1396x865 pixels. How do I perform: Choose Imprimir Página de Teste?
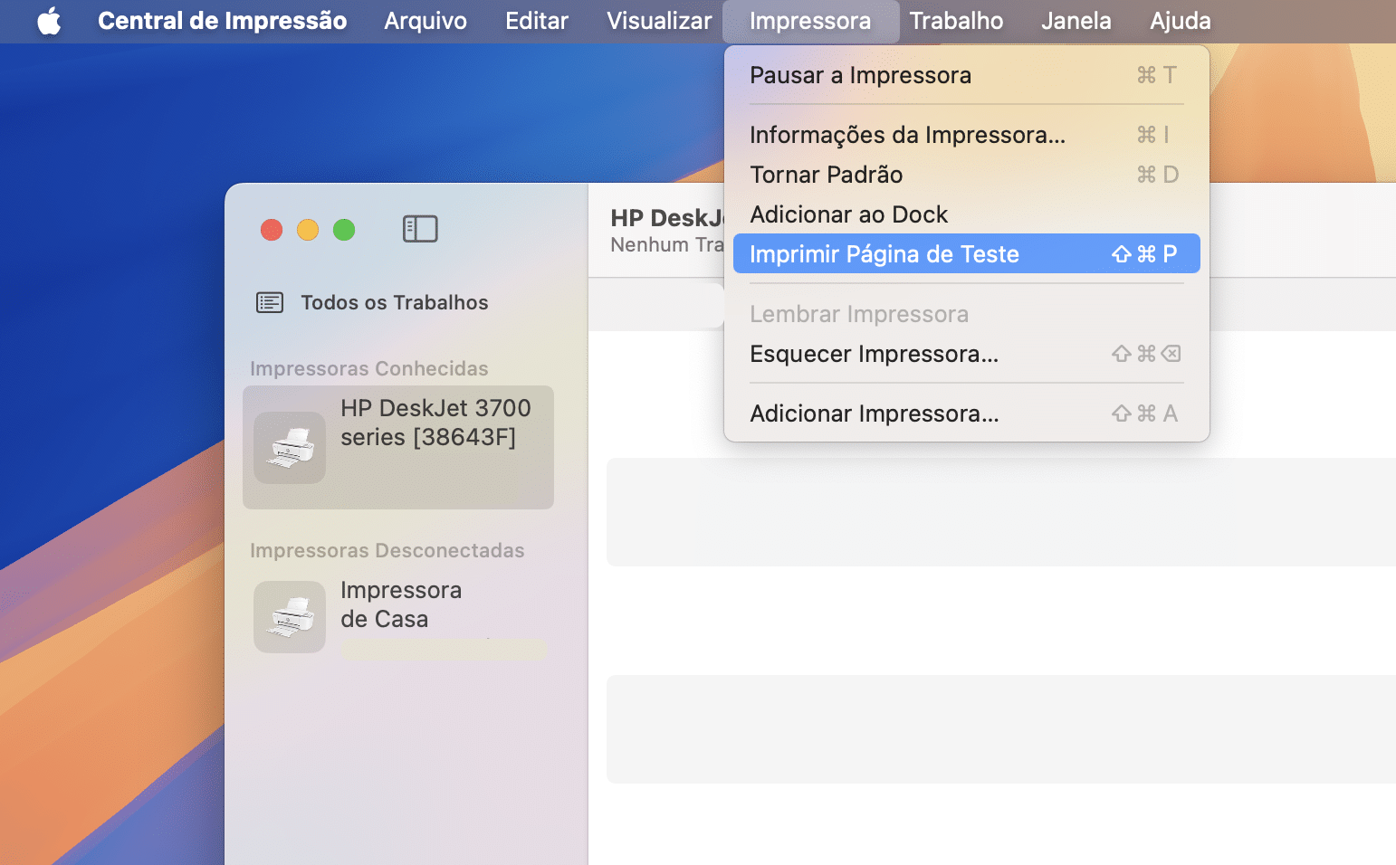click(967, 254)
